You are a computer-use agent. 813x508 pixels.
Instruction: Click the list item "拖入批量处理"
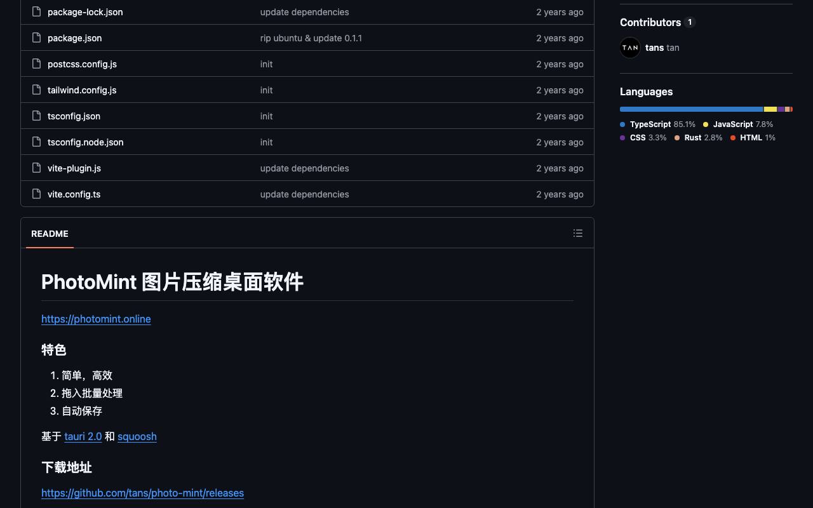pyautogui.click(x=92, y=393)
